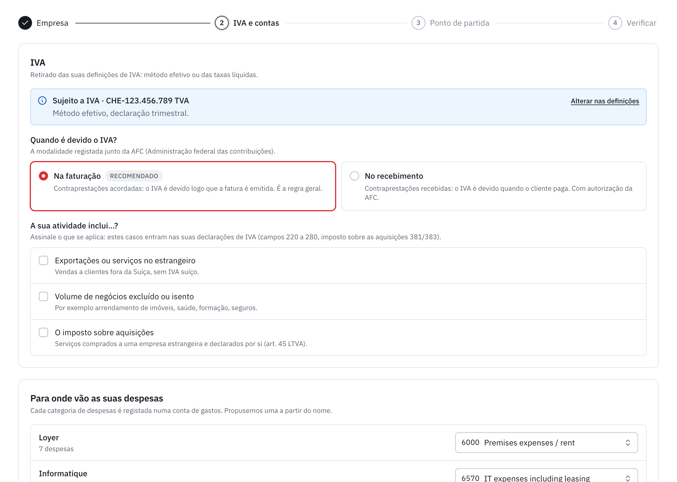Click the step 2 circle for IVA e contas

[222, 23]
